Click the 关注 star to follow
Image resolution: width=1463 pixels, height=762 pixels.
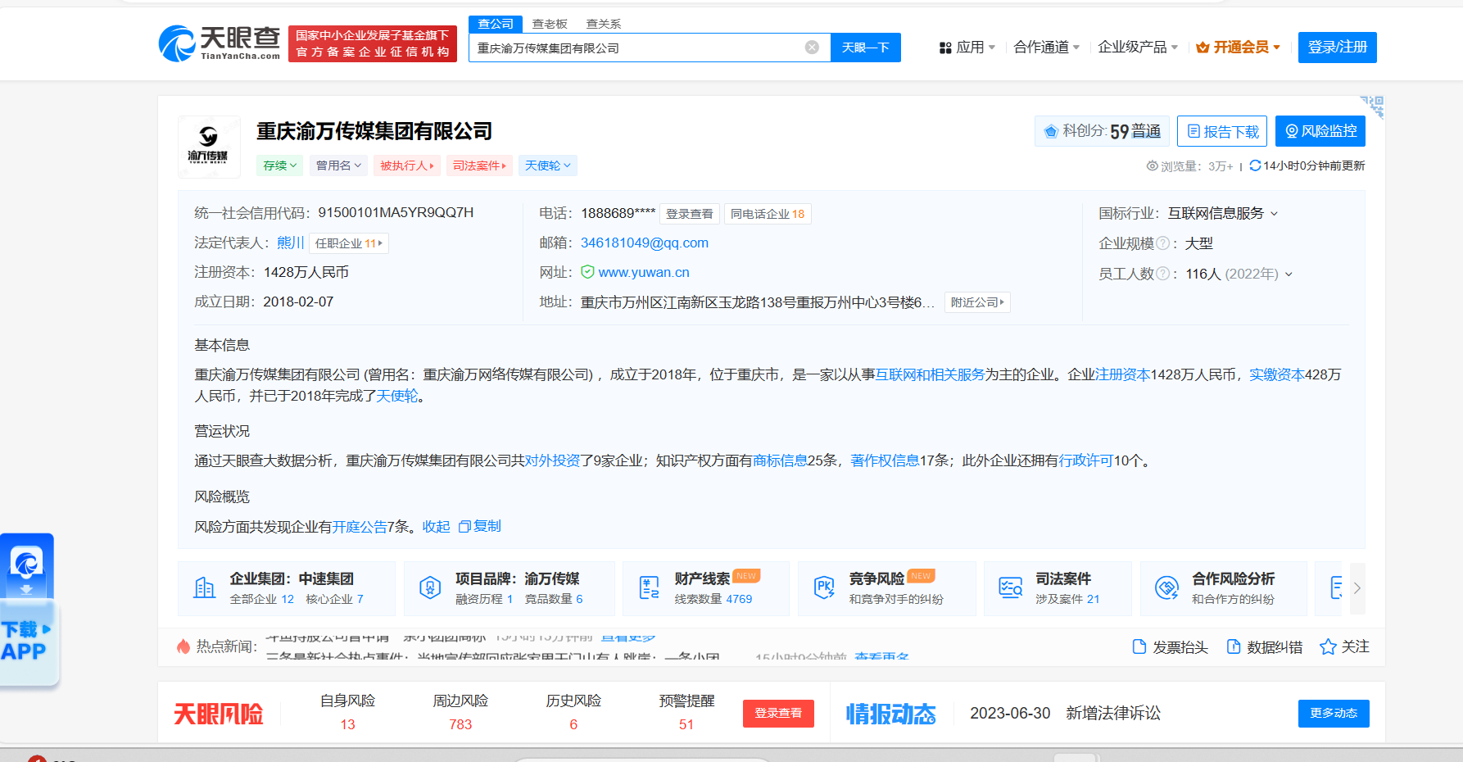(1344, 647)
